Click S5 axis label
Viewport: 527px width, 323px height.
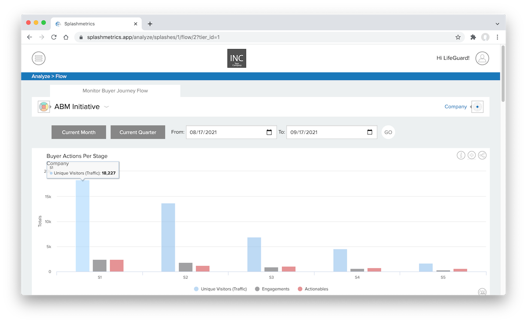tap(443, 278)
